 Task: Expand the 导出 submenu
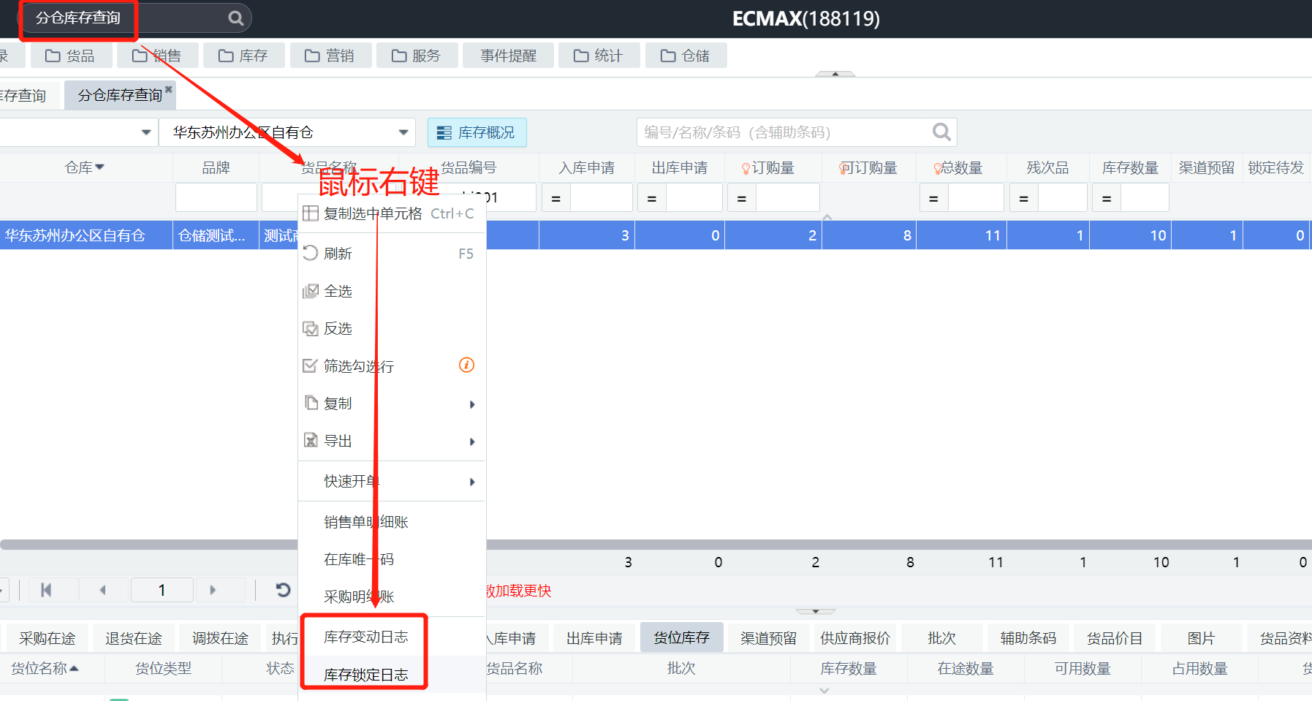(x=392, y=441)
